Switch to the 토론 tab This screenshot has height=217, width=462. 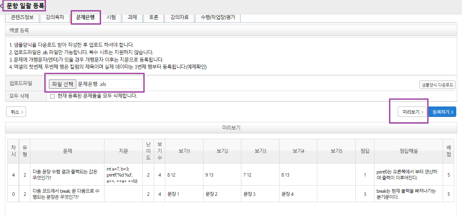tap(153, 18)
